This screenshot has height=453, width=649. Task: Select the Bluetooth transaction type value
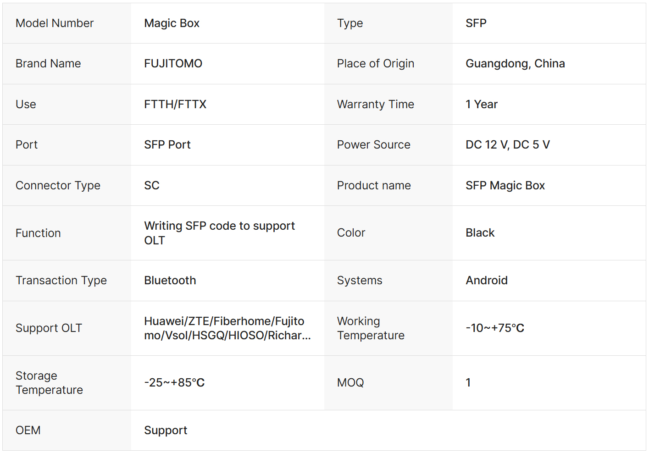170,281
